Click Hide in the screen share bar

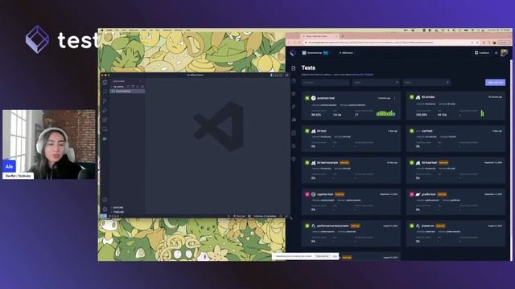(335, 256)
